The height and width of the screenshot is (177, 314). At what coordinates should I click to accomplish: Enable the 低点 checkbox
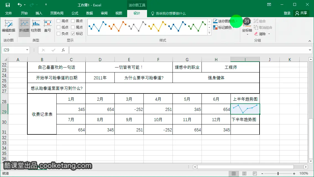pyautogui.click(x=59, y=27)
